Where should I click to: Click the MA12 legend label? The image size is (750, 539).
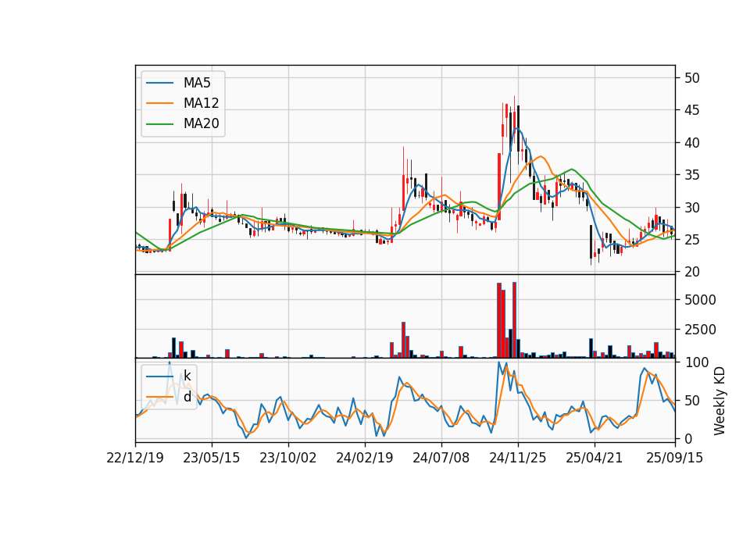(201, 103)
